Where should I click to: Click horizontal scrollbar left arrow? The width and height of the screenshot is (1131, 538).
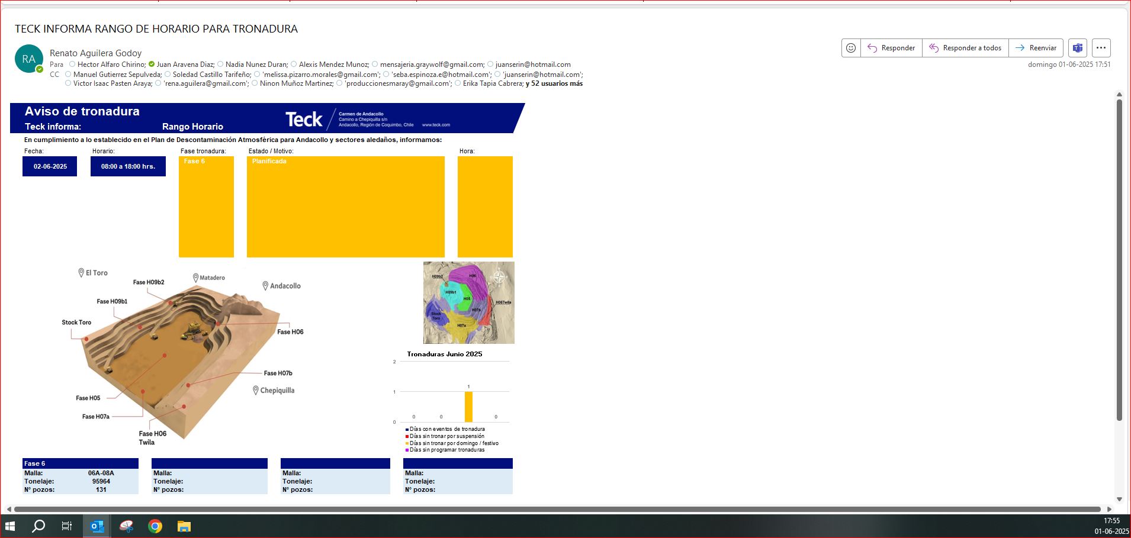pos(9,509)
